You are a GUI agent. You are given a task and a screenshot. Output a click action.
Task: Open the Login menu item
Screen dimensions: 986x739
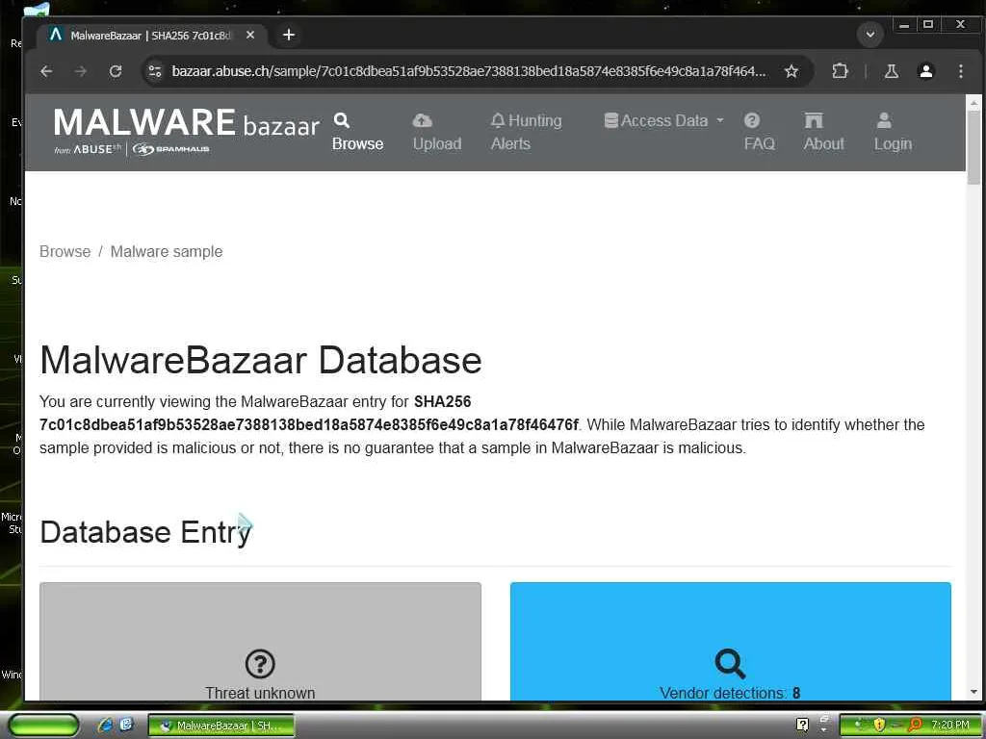(893, 133)
